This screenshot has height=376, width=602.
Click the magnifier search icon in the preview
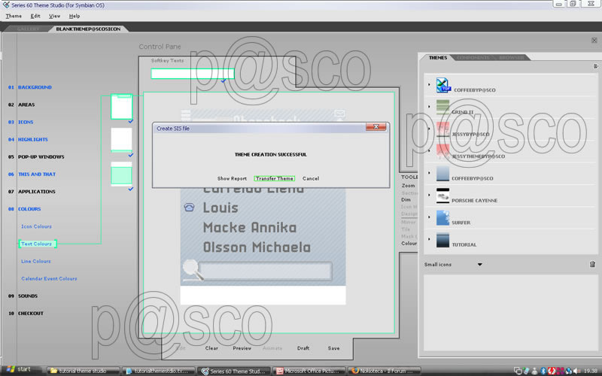click(192, 270)
